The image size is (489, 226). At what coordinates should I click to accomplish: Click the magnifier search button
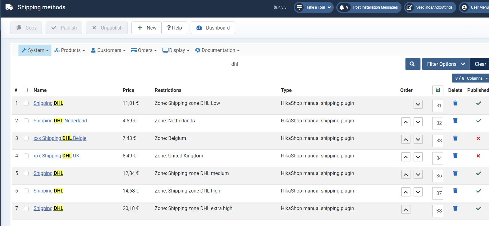click(413, 64)
